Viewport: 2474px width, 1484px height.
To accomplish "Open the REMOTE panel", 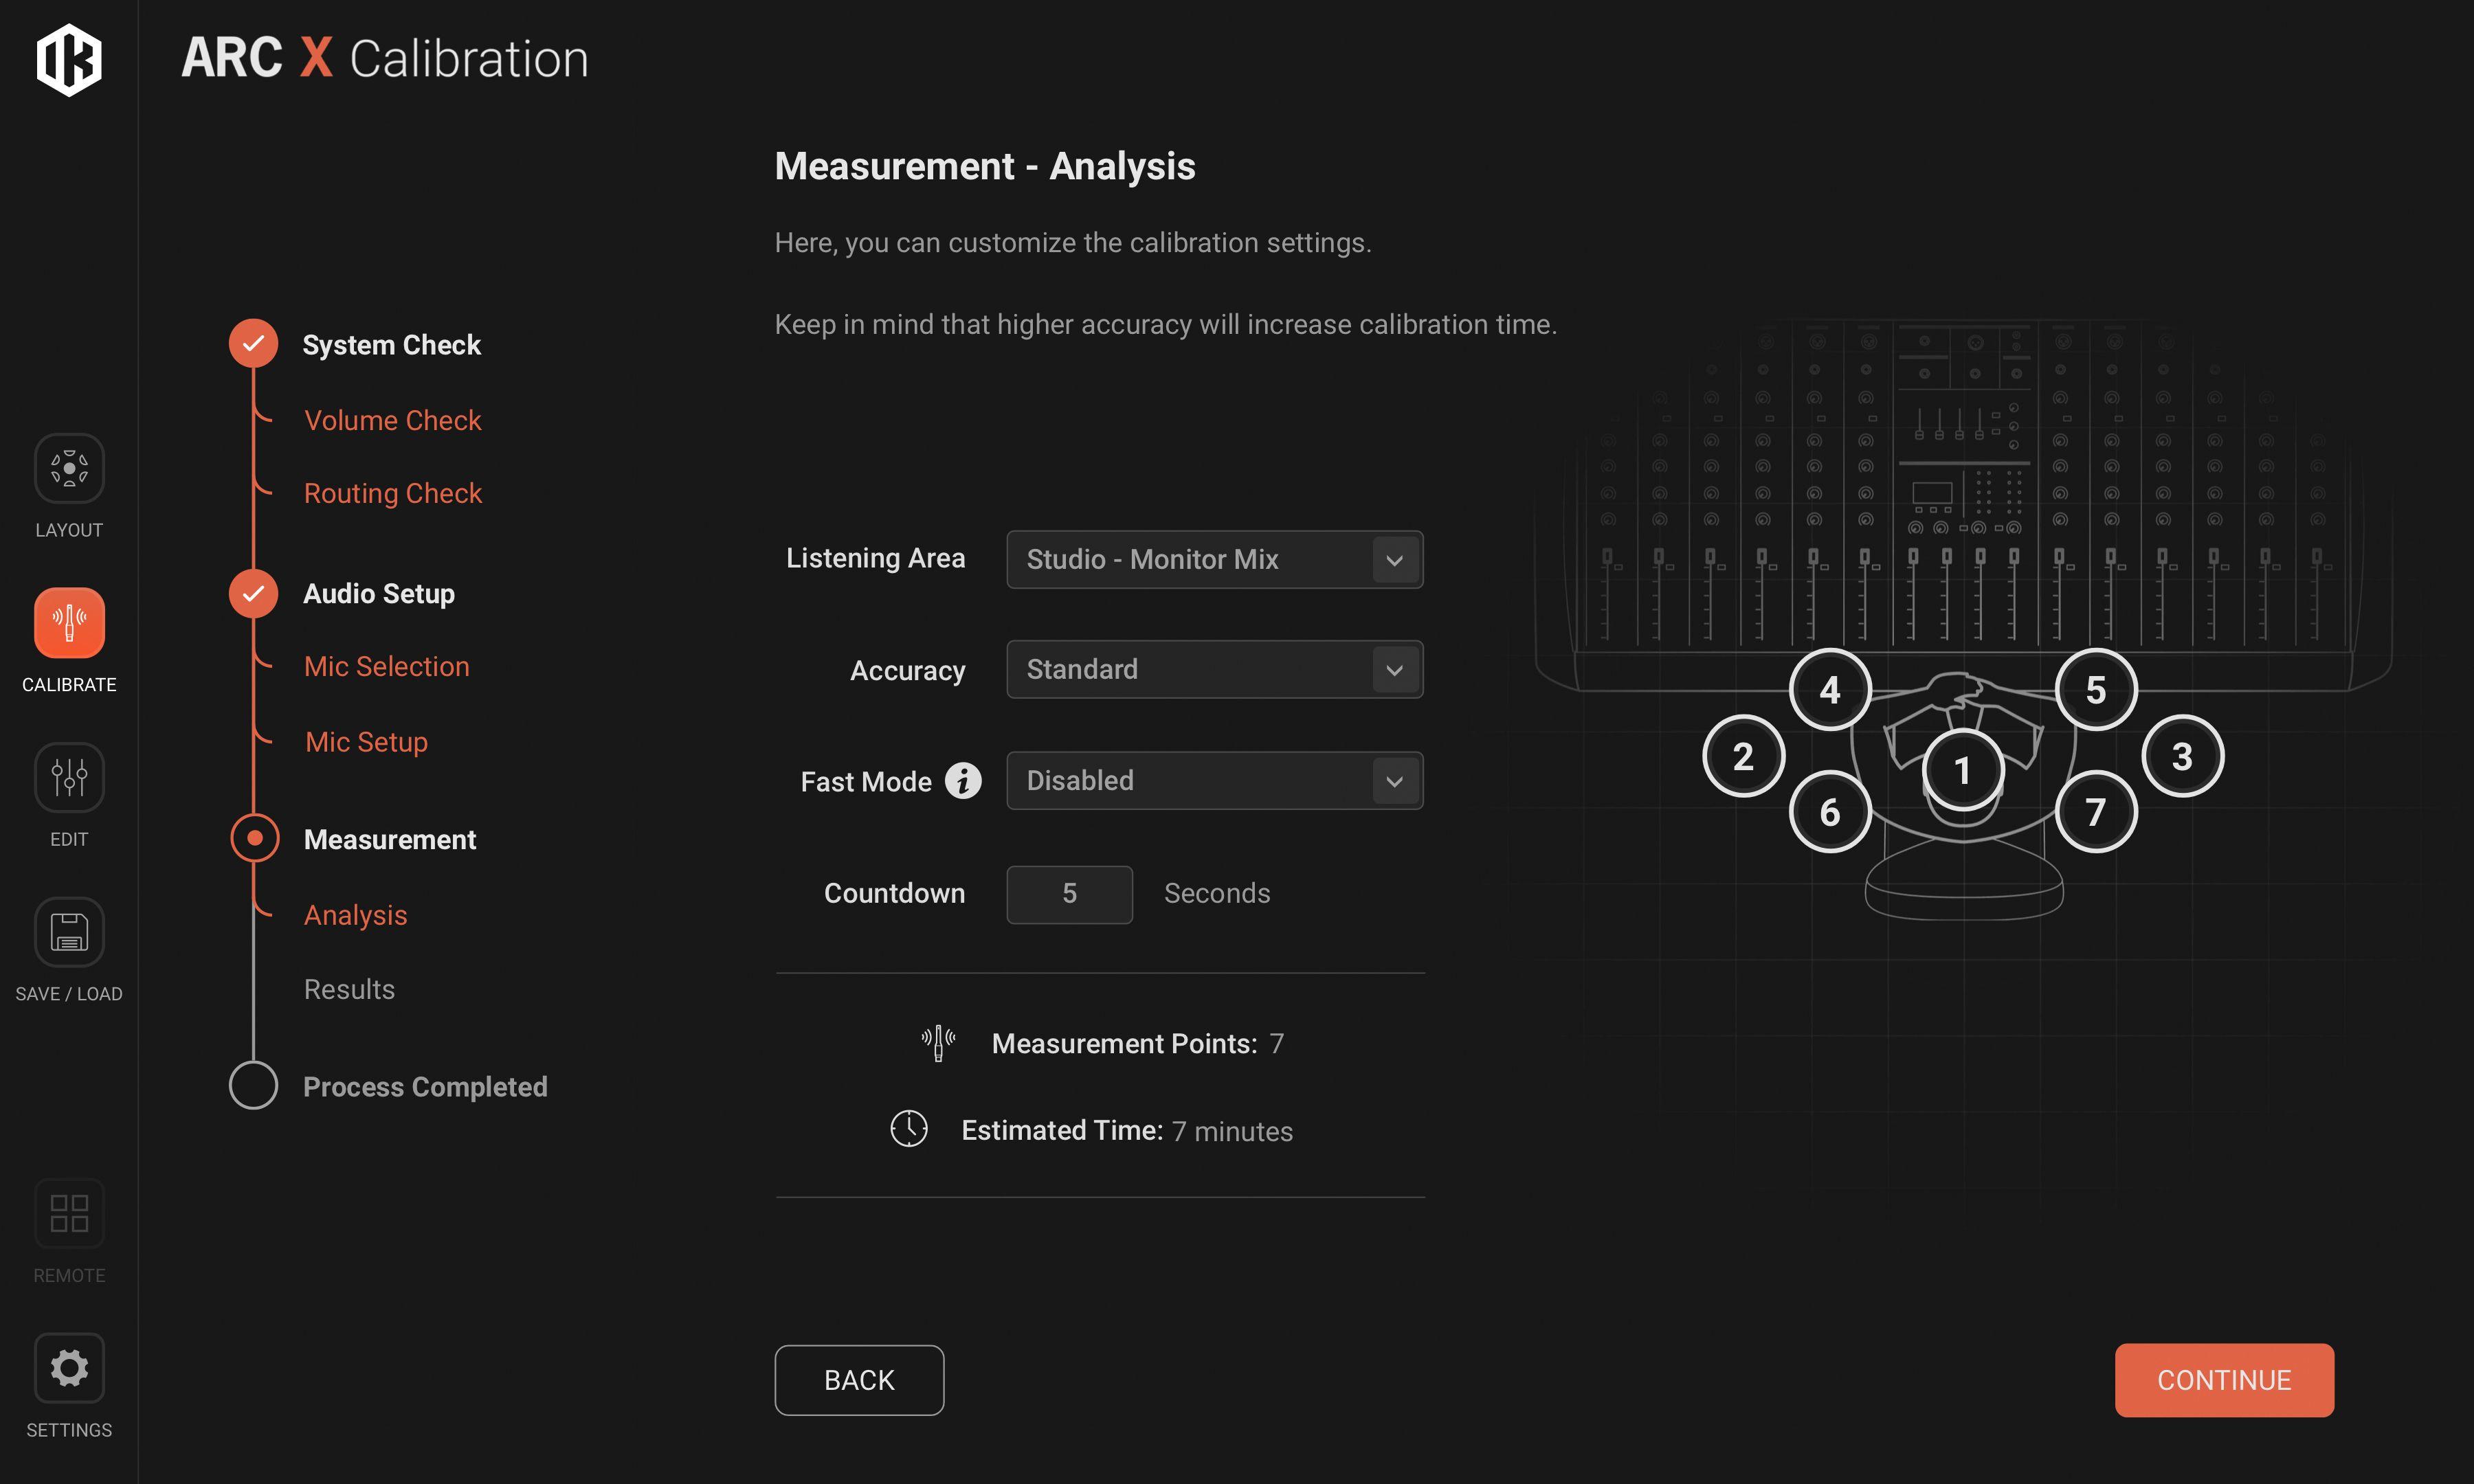I will coord(68,1213).
